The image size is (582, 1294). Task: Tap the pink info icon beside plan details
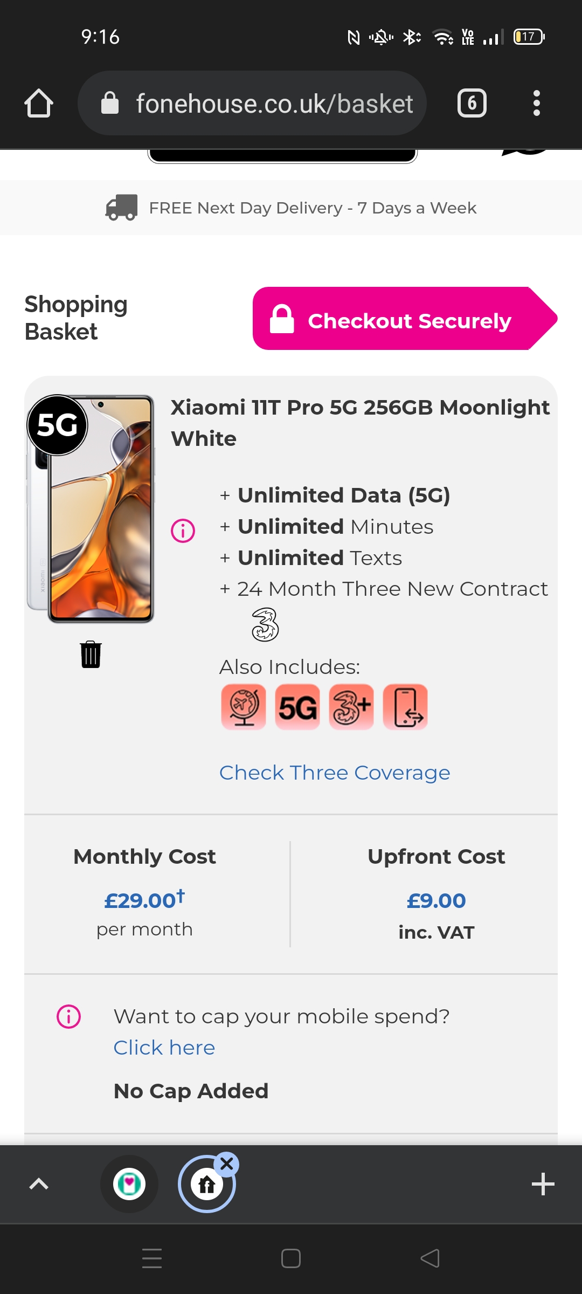(x=183, y=531)
